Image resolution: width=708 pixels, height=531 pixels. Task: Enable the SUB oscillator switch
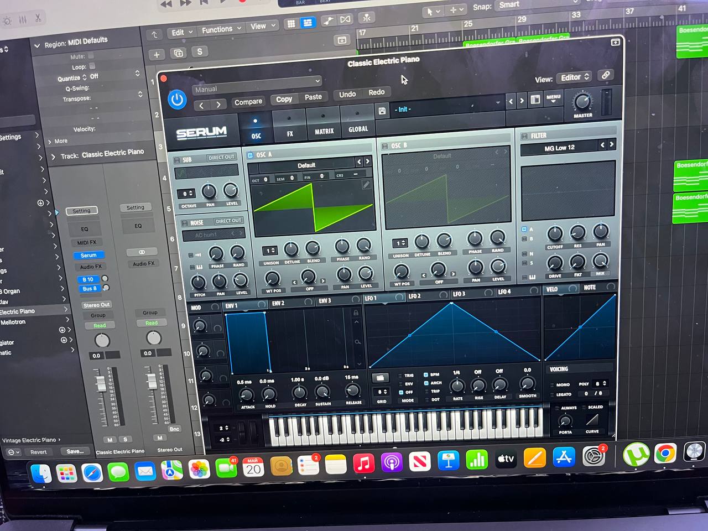tap(177, 160)
